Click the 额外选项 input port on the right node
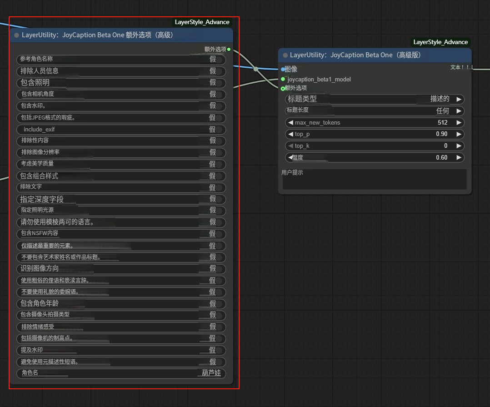 point(283,89)
